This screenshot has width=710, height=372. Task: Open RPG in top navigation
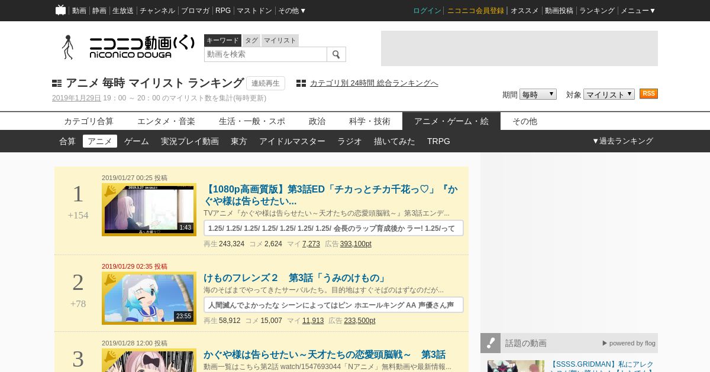223,11
